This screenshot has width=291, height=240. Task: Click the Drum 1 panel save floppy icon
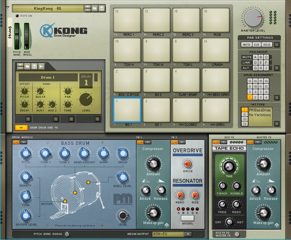click(x=34, y=66)
